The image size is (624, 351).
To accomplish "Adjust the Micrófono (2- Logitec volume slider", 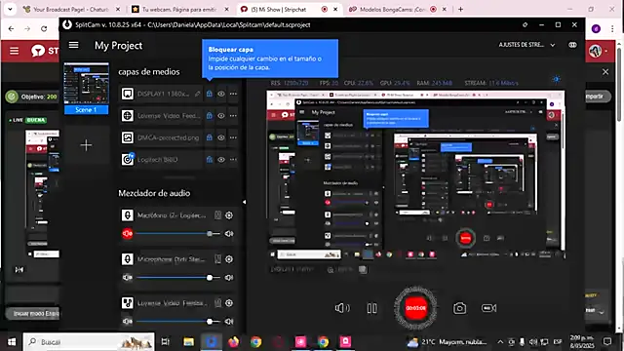I will coord(177,234).
